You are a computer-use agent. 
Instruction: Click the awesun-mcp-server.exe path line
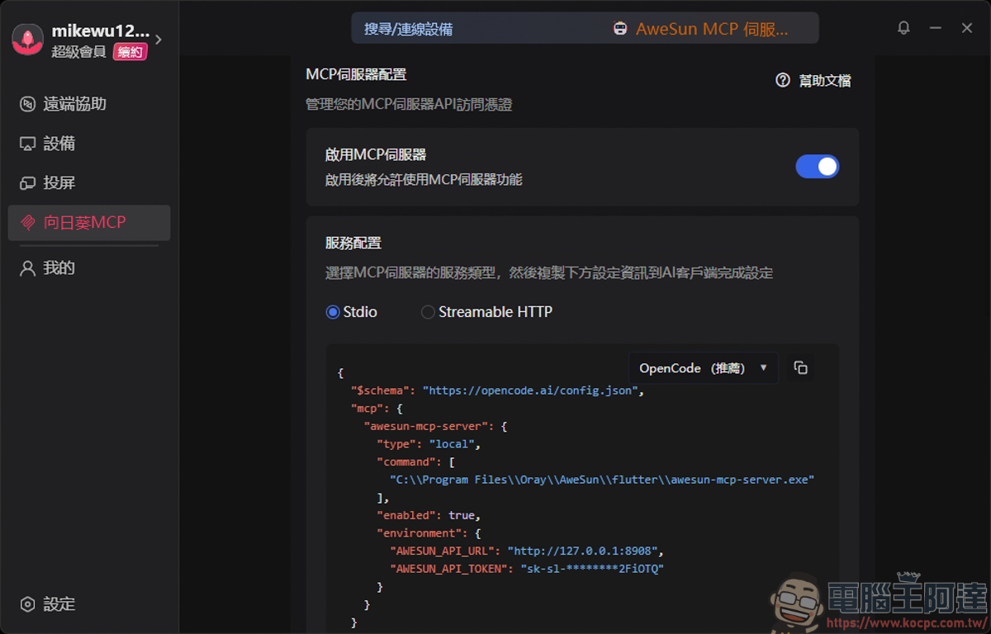click(x=602, y=479)
